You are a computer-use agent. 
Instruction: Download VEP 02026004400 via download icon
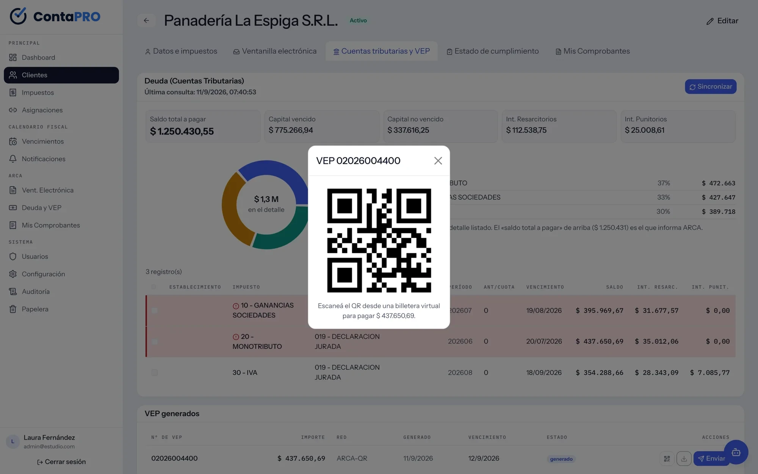tap(684, 459)
